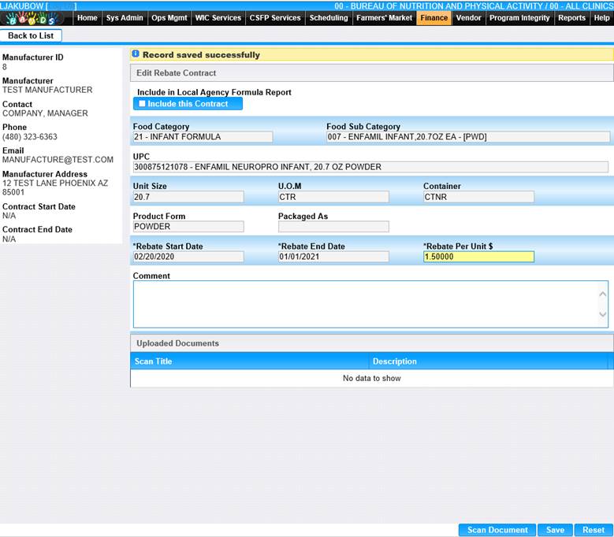Click the phone number (480) 323-6363

point(30,136)
